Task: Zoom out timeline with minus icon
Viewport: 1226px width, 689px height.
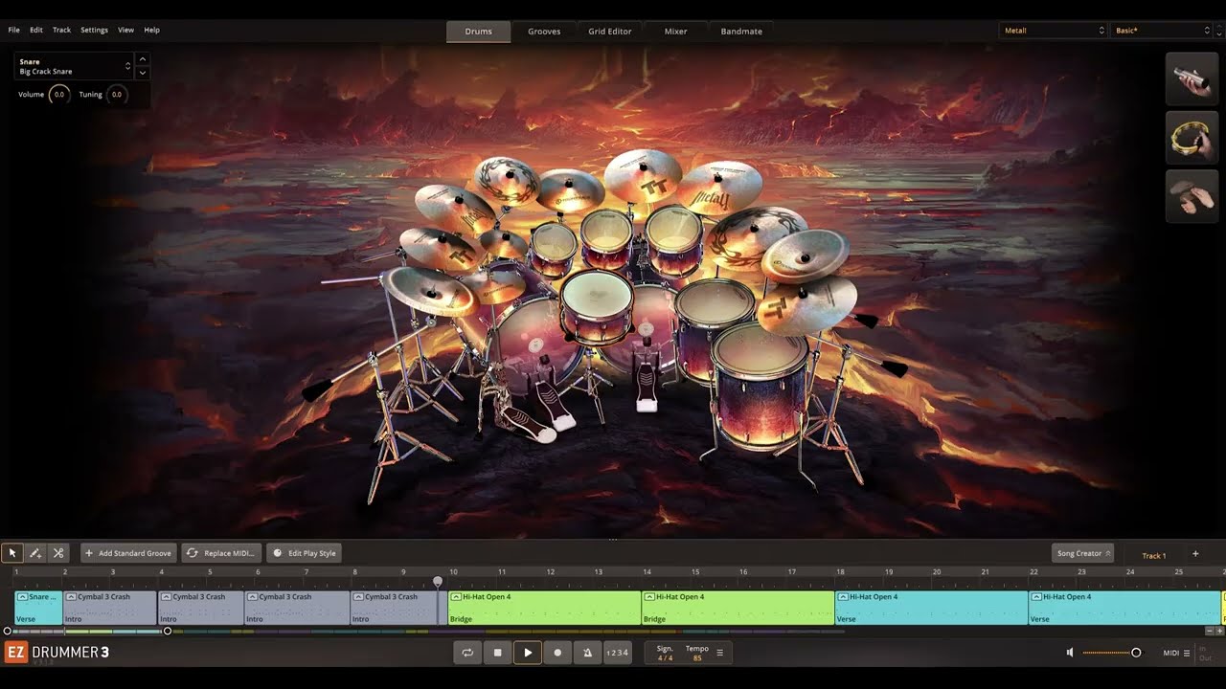Action: point(1209,631)
